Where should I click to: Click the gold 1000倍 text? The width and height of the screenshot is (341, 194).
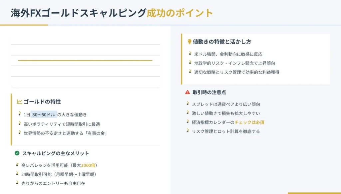(x=88, y=165)
